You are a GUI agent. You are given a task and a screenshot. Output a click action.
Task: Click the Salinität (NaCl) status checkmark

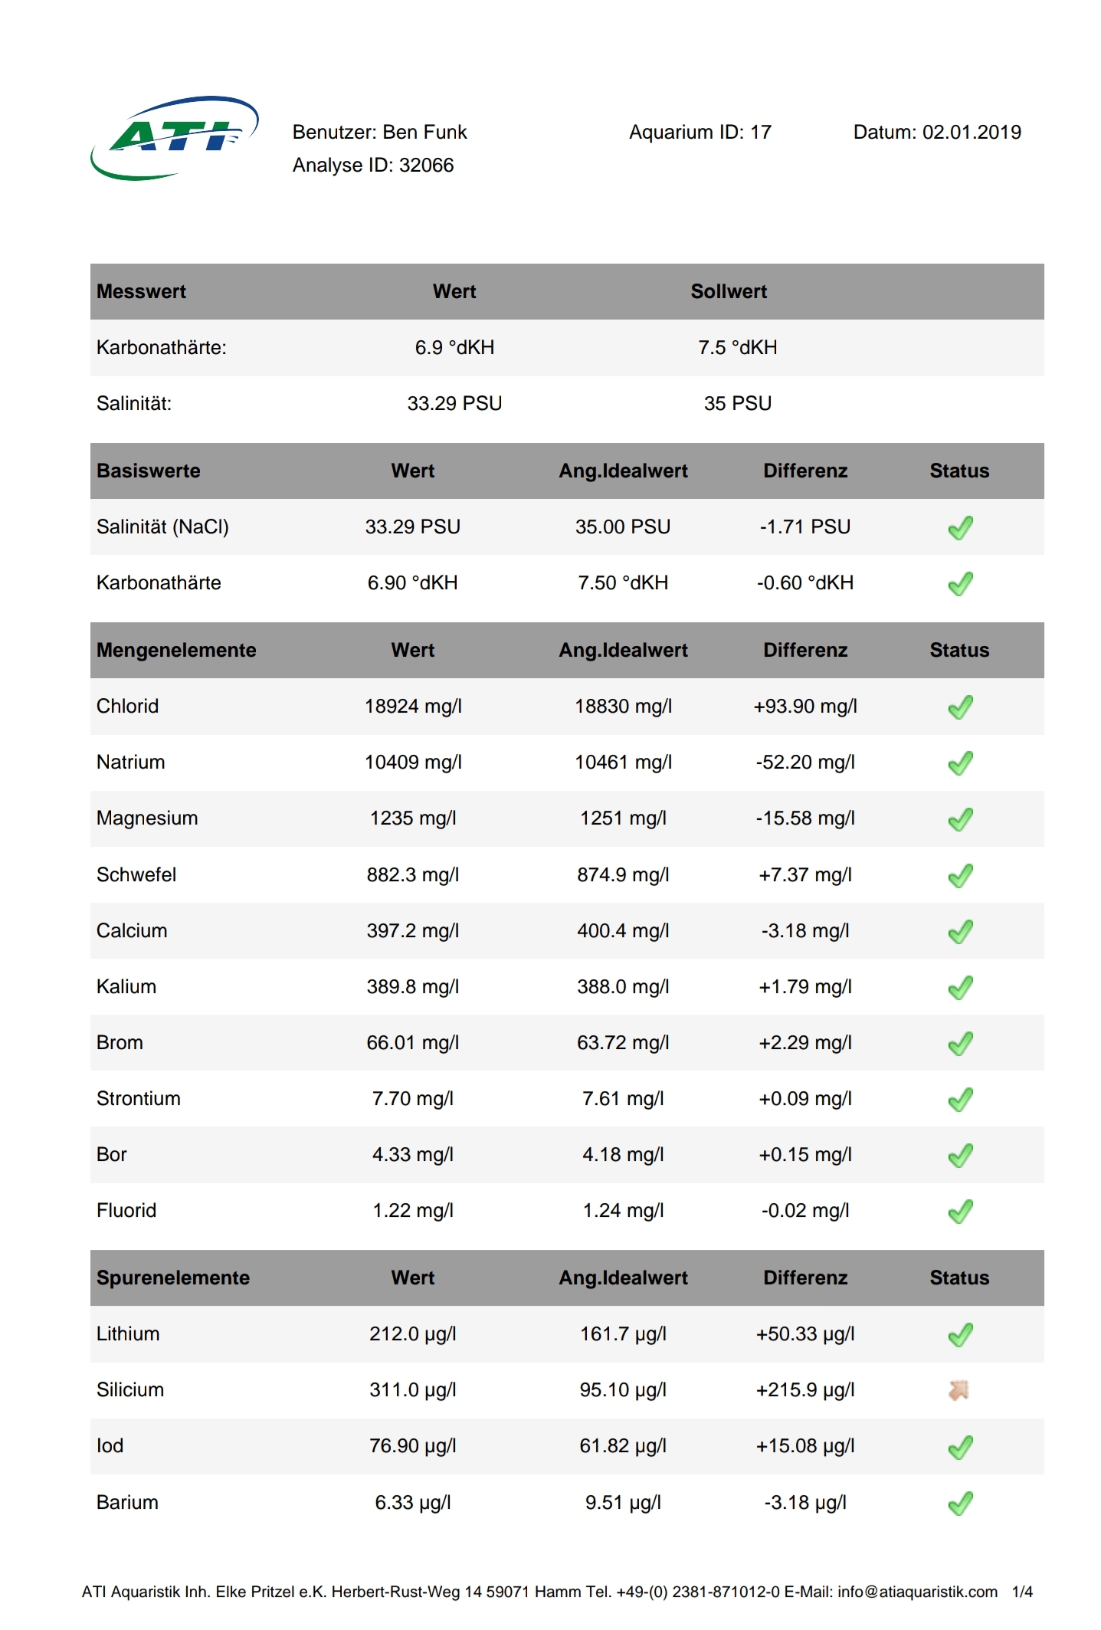click(960, 527)
